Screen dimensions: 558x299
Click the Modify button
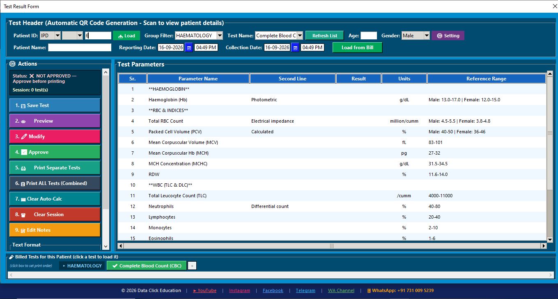coord(55,137)
